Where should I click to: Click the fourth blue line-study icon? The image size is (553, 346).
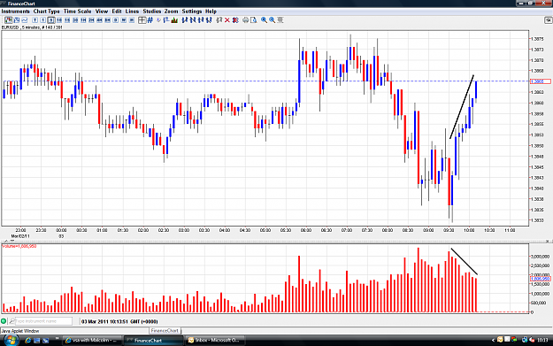pos(209,20)
